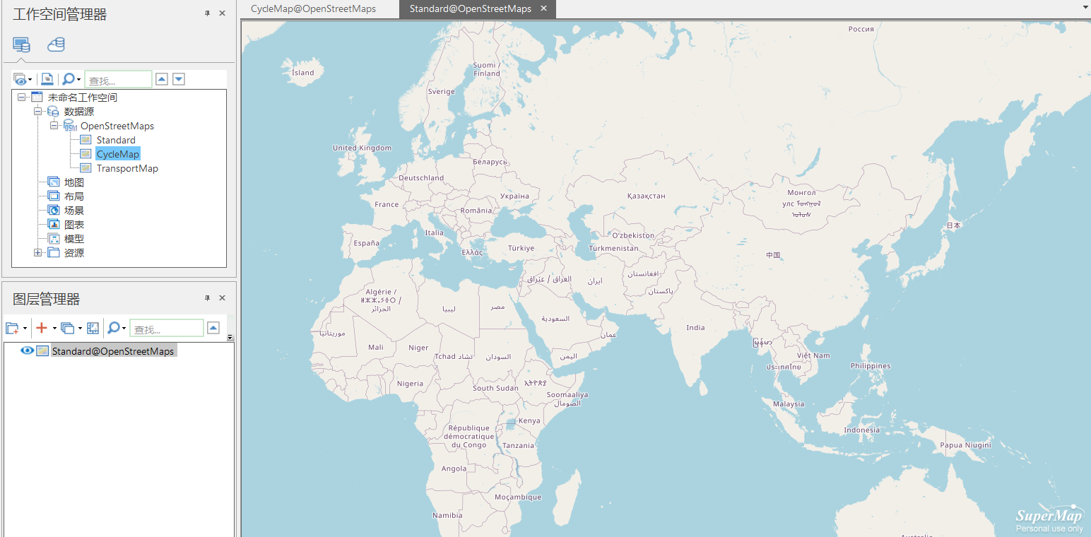
Task: Click the magnifier search icon in layer manager
Action: click(113, 328)
